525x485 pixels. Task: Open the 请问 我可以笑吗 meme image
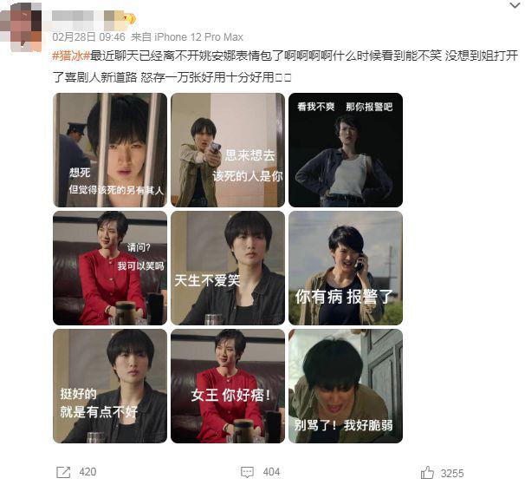(x=110, y=268)
